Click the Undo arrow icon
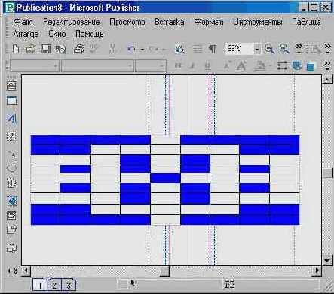Viewport: 334px width, 294px height. (x=131, y=49)
